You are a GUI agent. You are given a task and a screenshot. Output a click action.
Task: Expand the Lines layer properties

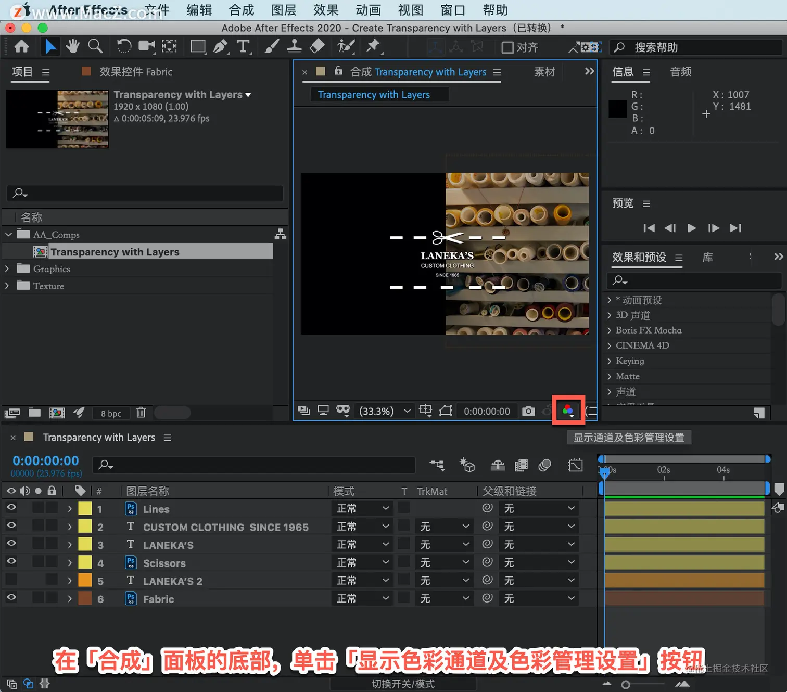point(70,509)
